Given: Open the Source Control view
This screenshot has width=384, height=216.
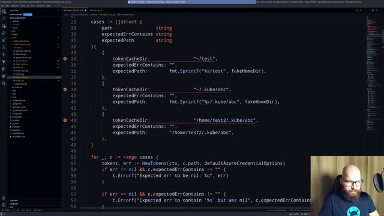Looking at the screenshot, I should pyautogui.click(x=4, y=26).
